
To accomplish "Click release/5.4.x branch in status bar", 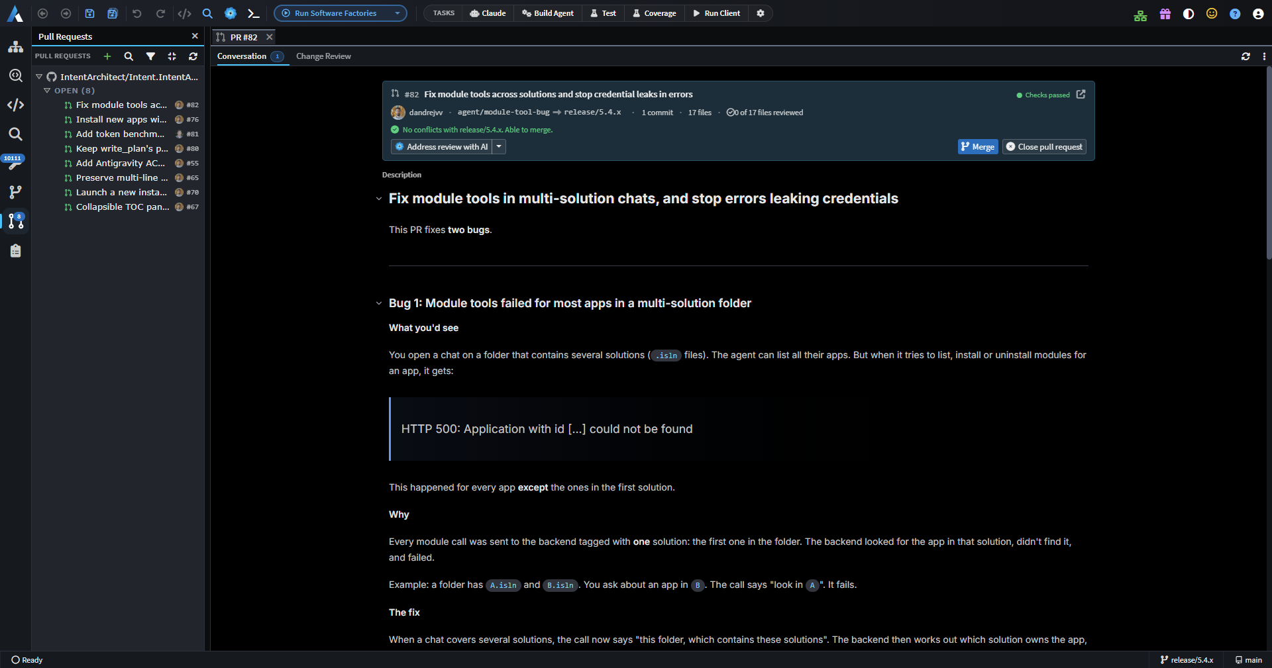I will coord(1187,660).
